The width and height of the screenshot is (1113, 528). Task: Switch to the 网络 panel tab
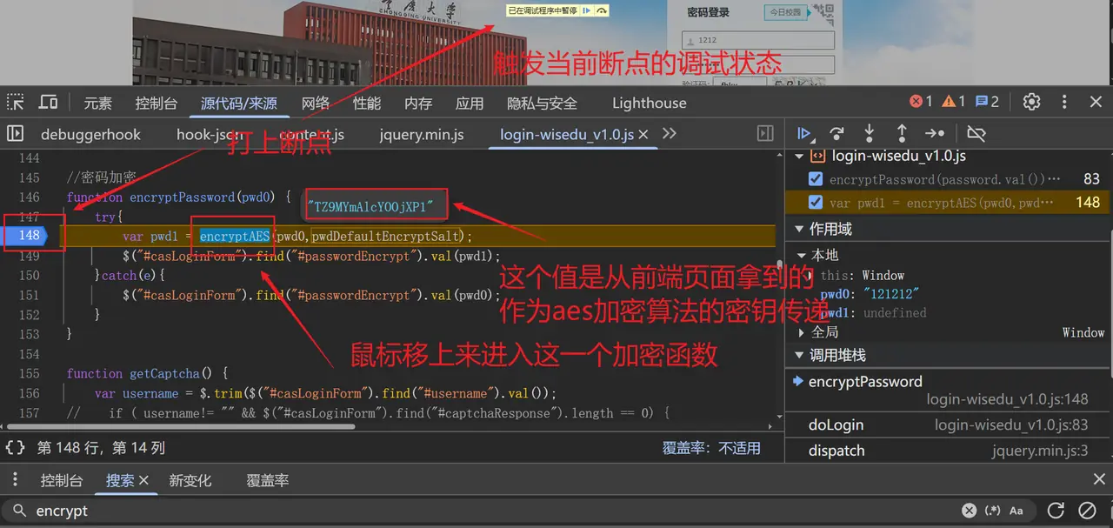(315, 103)
